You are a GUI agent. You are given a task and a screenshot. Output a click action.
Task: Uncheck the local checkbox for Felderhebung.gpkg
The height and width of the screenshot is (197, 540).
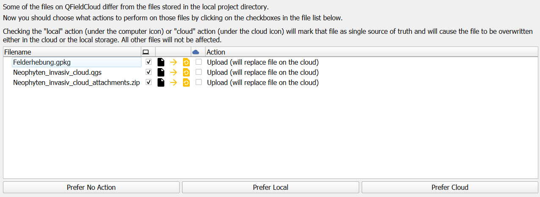(x=149, y=62)
